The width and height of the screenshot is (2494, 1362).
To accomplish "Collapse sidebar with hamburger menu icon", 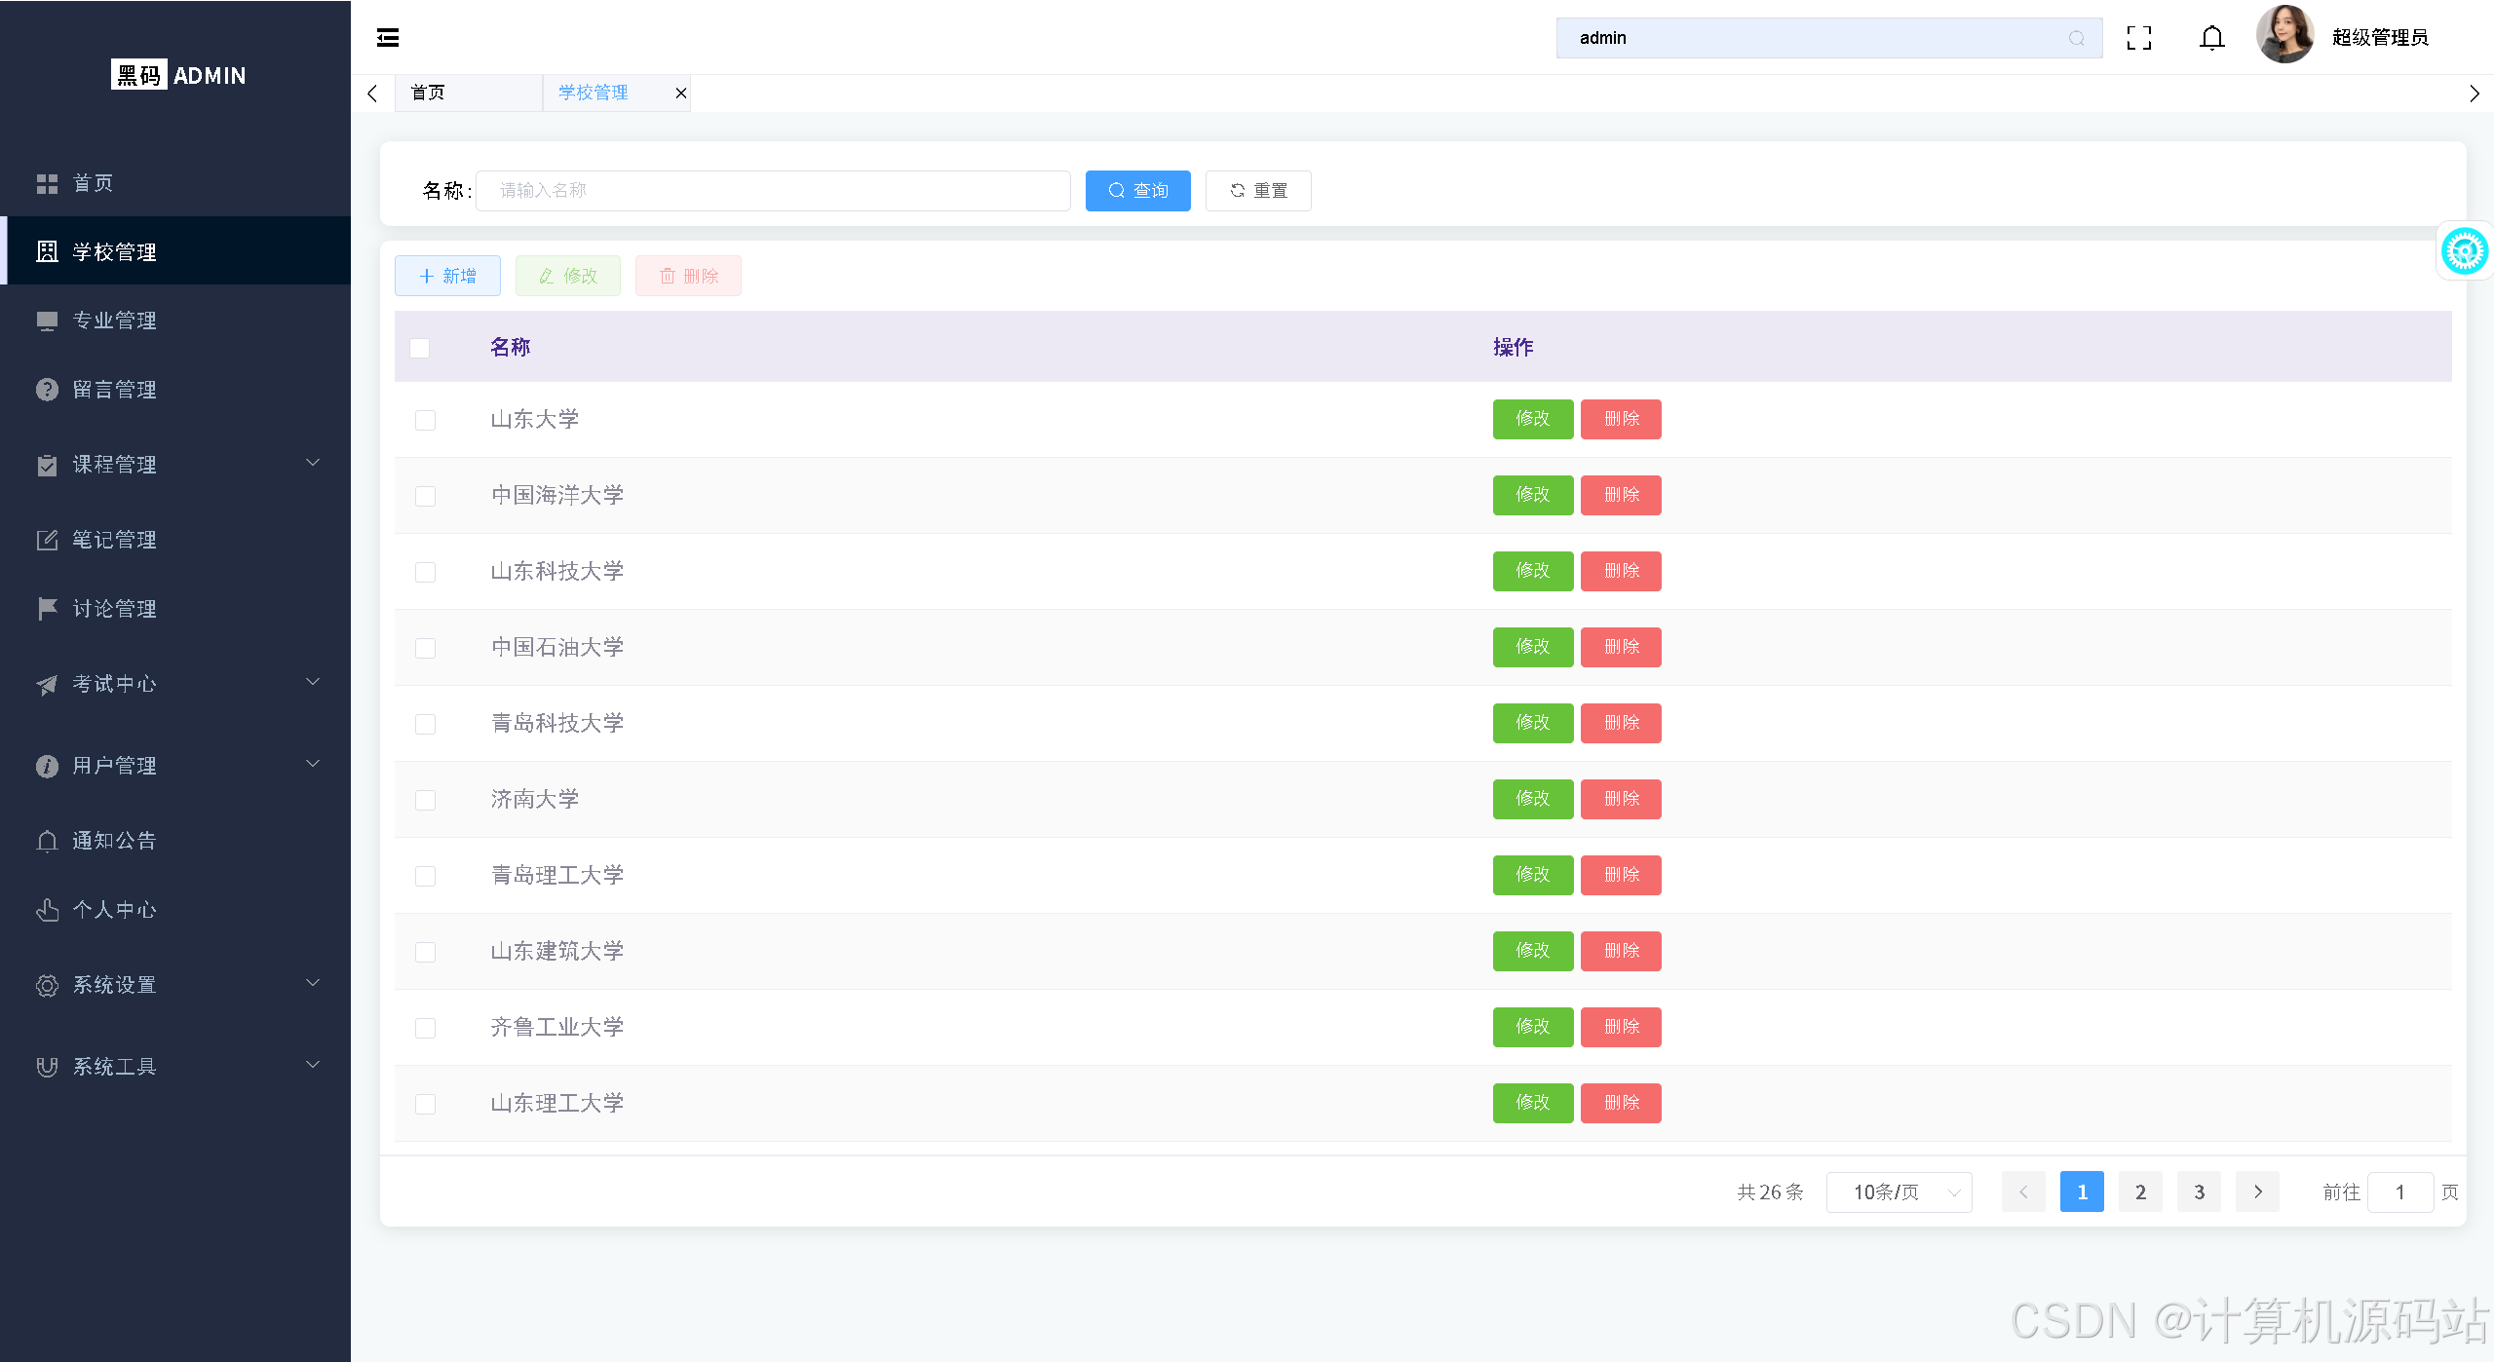I will (388, 38).
